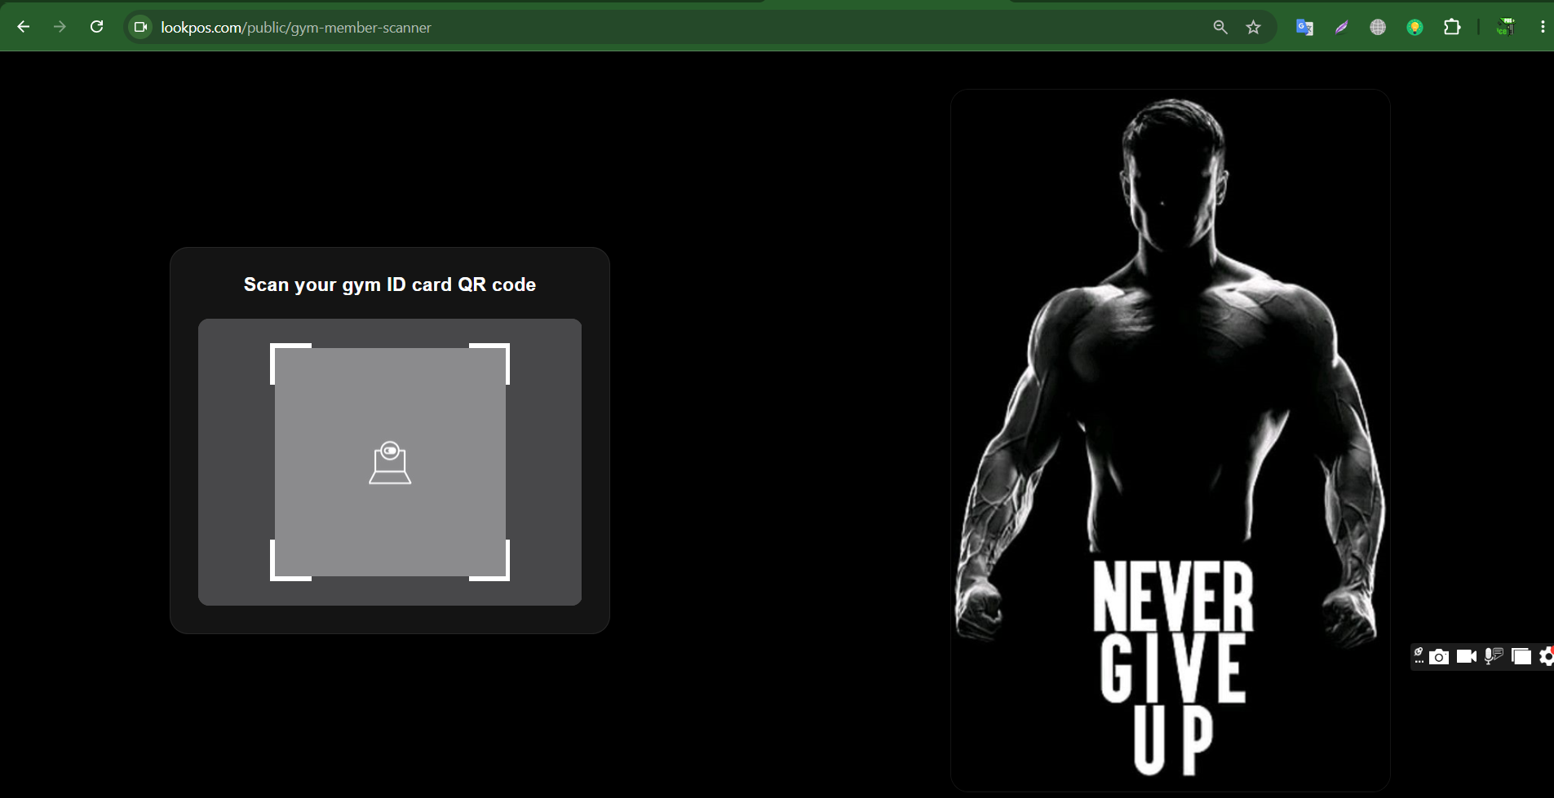
Task: Click the webcam icon in scan area
Action: pyautogui.click(x=390, y=463)
